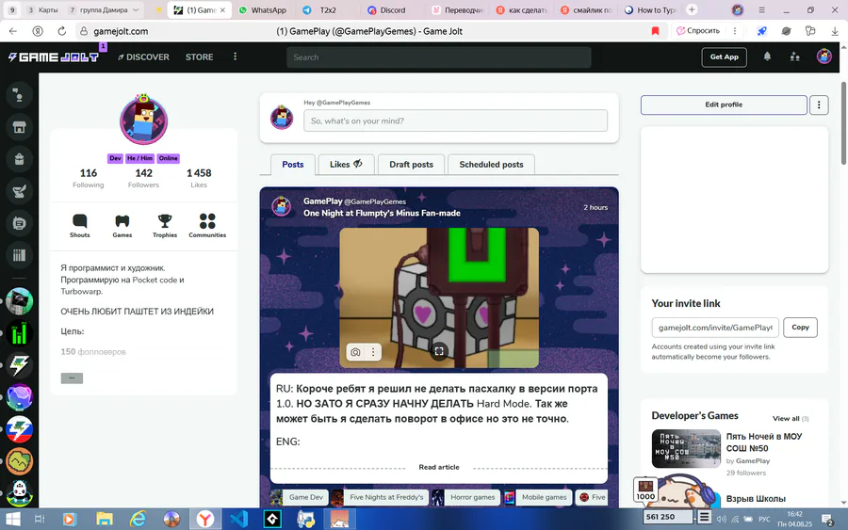Click the 'So, what's on your mind?' field

pos(455,120)
